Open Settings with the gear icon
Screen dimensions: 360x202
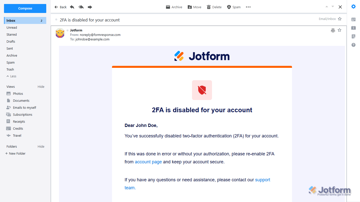point(353,6)
